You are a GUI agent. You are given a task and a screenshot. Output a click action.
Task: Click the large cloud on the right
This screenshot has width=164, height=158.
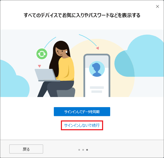(140, 56)
